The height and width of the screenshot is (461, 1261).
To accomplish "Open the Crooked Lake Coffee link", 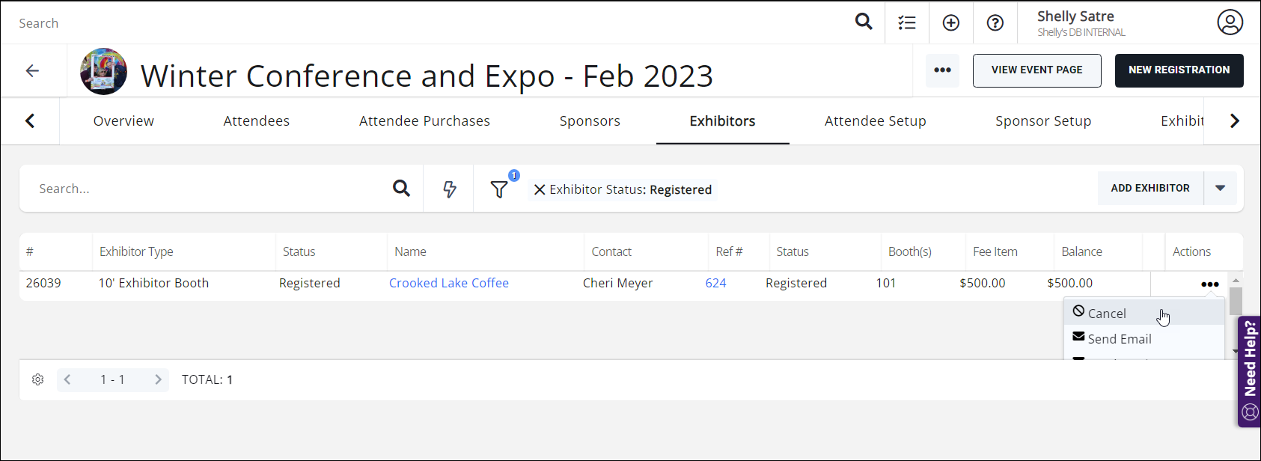I will (x=448, y=283).
